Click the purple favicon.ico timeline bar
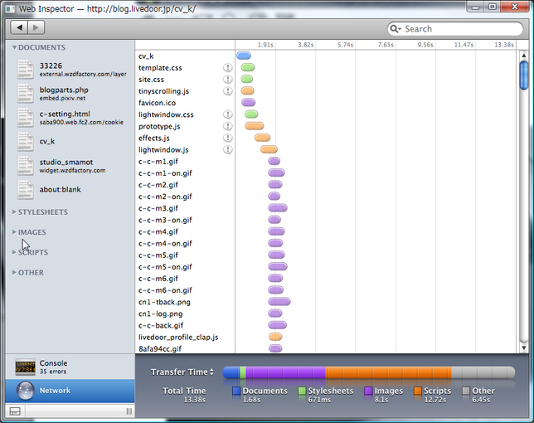 [x=248, y=103]
